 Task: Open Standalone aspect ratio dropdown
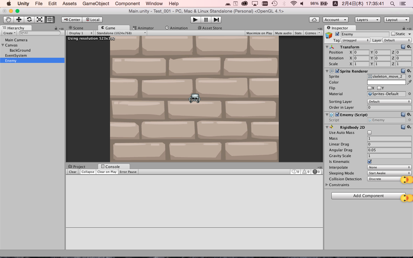121,33
